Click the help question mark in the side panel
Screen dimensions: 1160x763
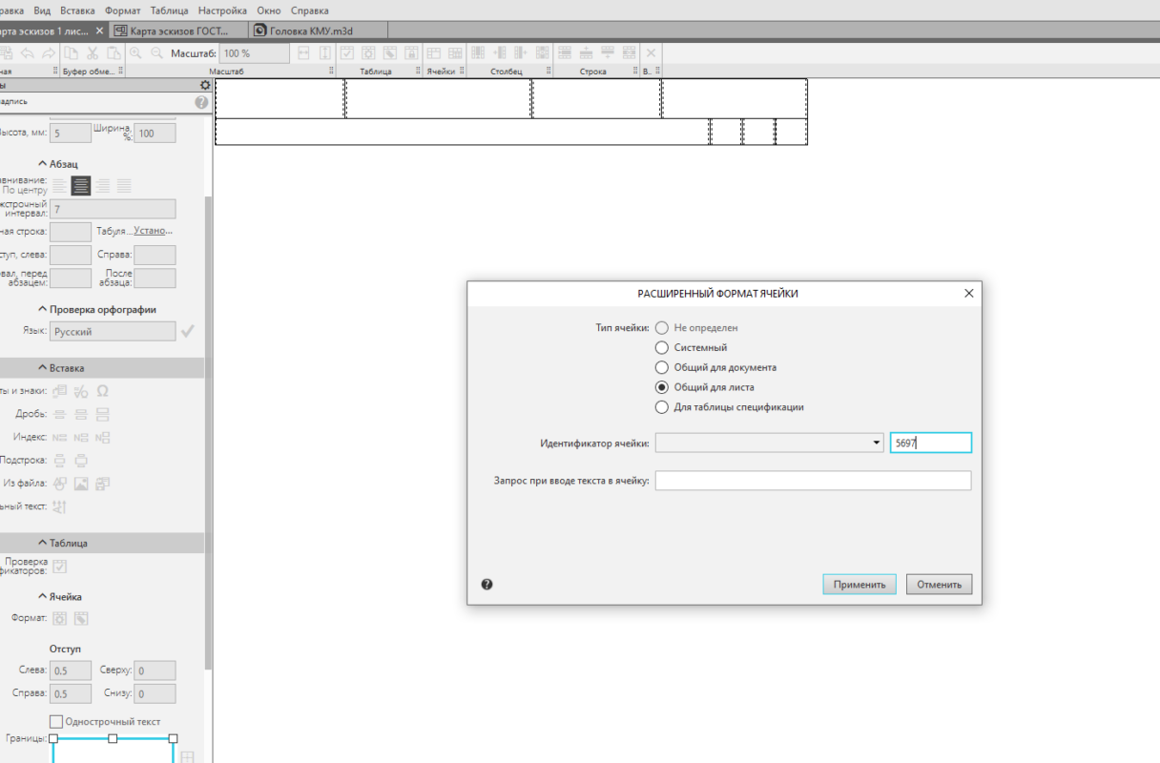click(201, 102)
